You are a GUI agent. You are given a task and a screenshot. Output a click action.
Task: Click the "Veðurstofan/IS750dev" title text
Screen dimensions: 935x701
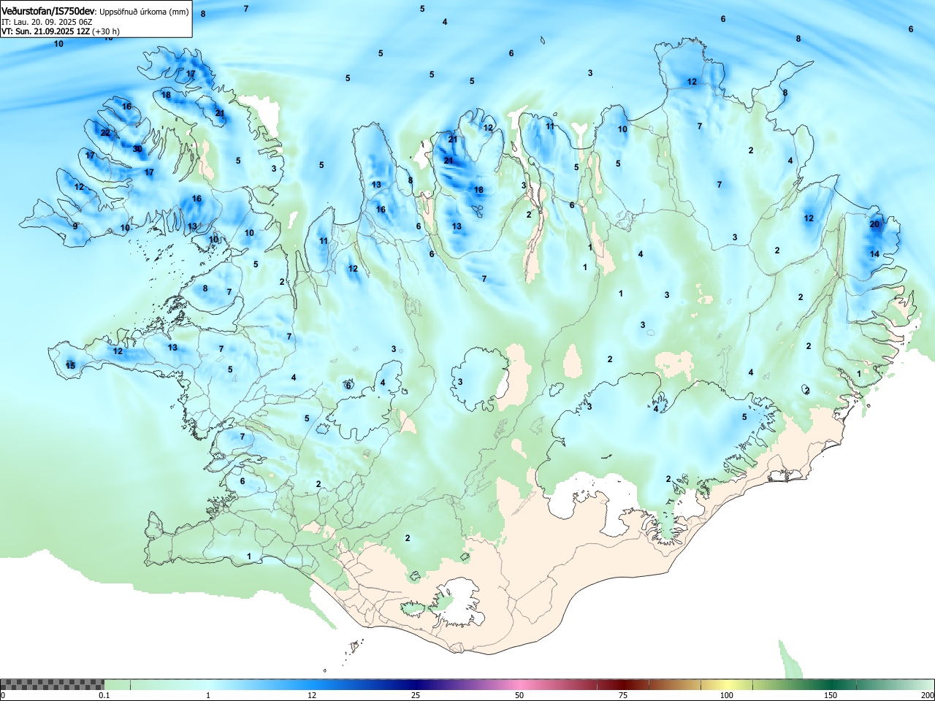[49, 12]
